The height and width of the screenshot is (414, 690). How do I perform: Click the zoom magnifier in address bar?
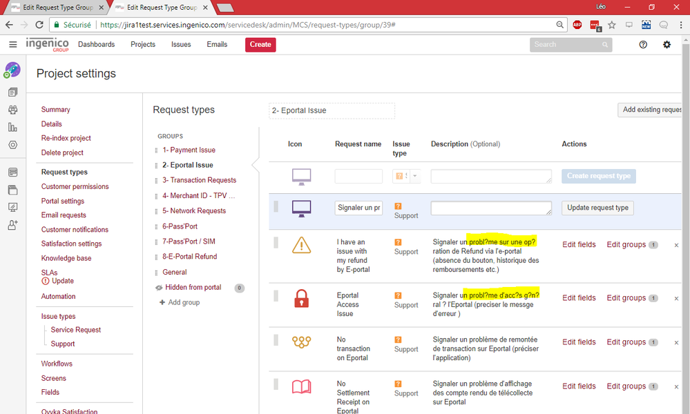pos(559,25)
